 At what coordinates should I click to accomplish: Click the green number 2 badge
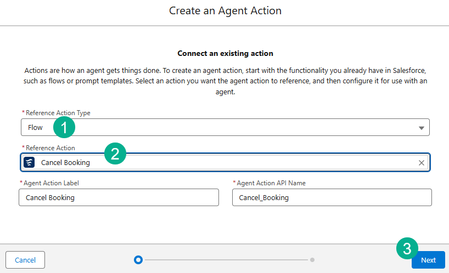tap(115, 153)
